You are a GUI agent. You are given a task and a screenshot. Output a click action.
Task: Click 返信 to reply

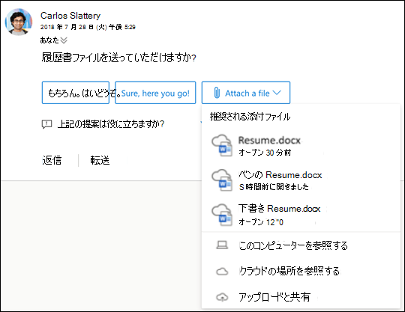[x=52, y=160]
